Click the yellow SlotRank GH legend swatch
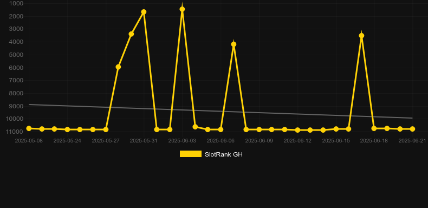428x208 pixels. (191, 154)
